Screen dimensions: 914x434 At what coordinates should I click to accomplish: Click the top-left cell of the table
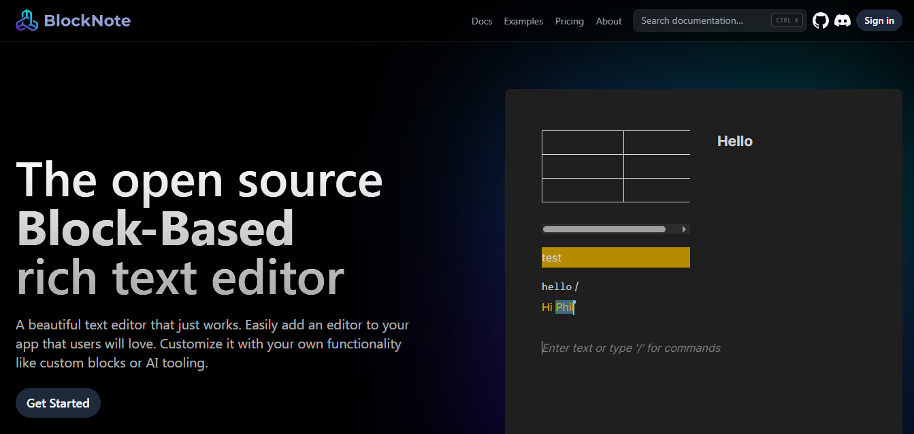[x=583, y=143]
